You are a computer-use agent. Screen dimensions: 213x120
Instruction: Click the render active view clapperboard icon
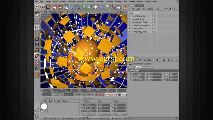(x=55, y=7)
